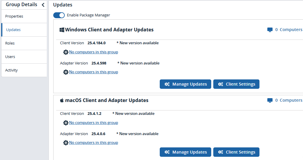303x160 pixels.
Task: Select the Updates tab in sidebar
Action: coord(24,30)
